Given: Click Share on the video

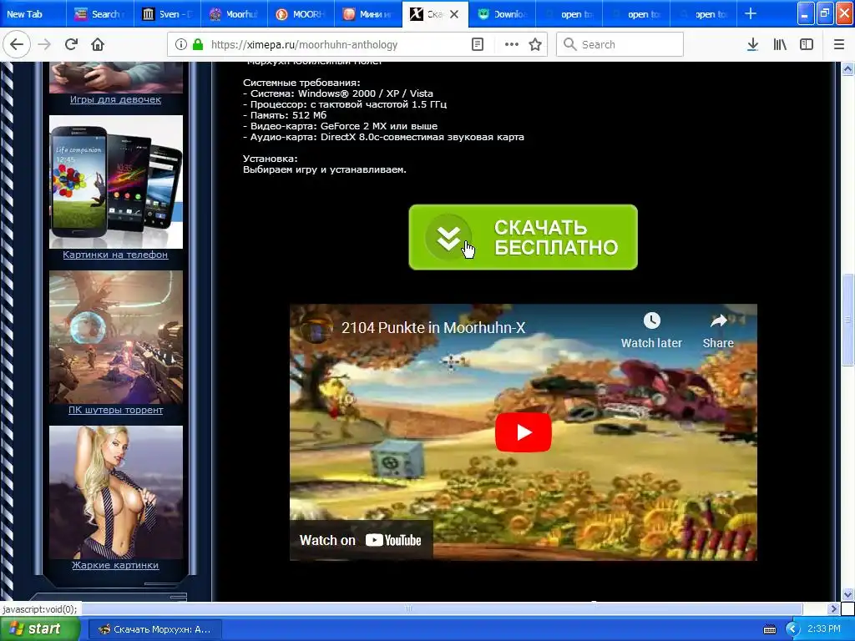Looking at the screenshot, I should 718,331.
